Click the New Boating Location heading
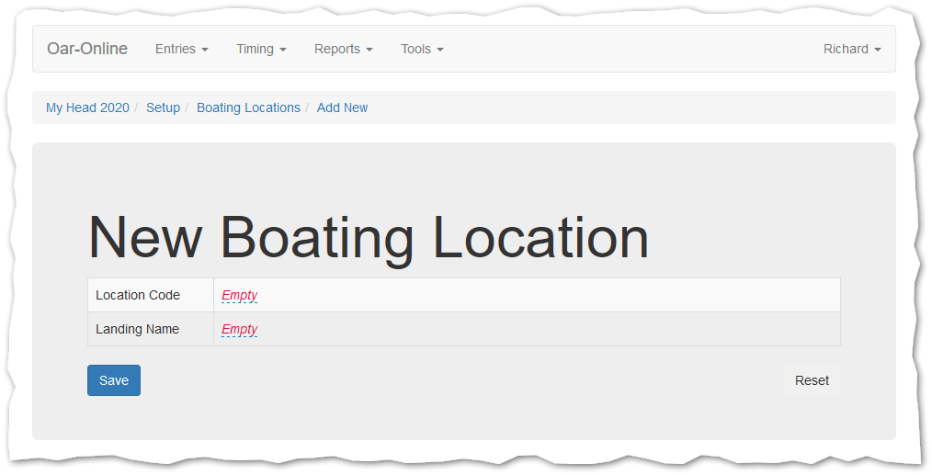Viewport: 932px width, 475px height. pos(368,237)
